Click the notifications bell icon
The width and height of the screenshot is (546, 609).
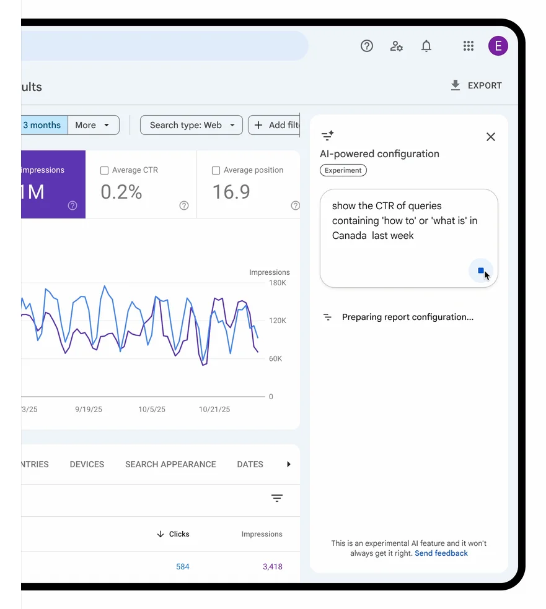[426, 46]
